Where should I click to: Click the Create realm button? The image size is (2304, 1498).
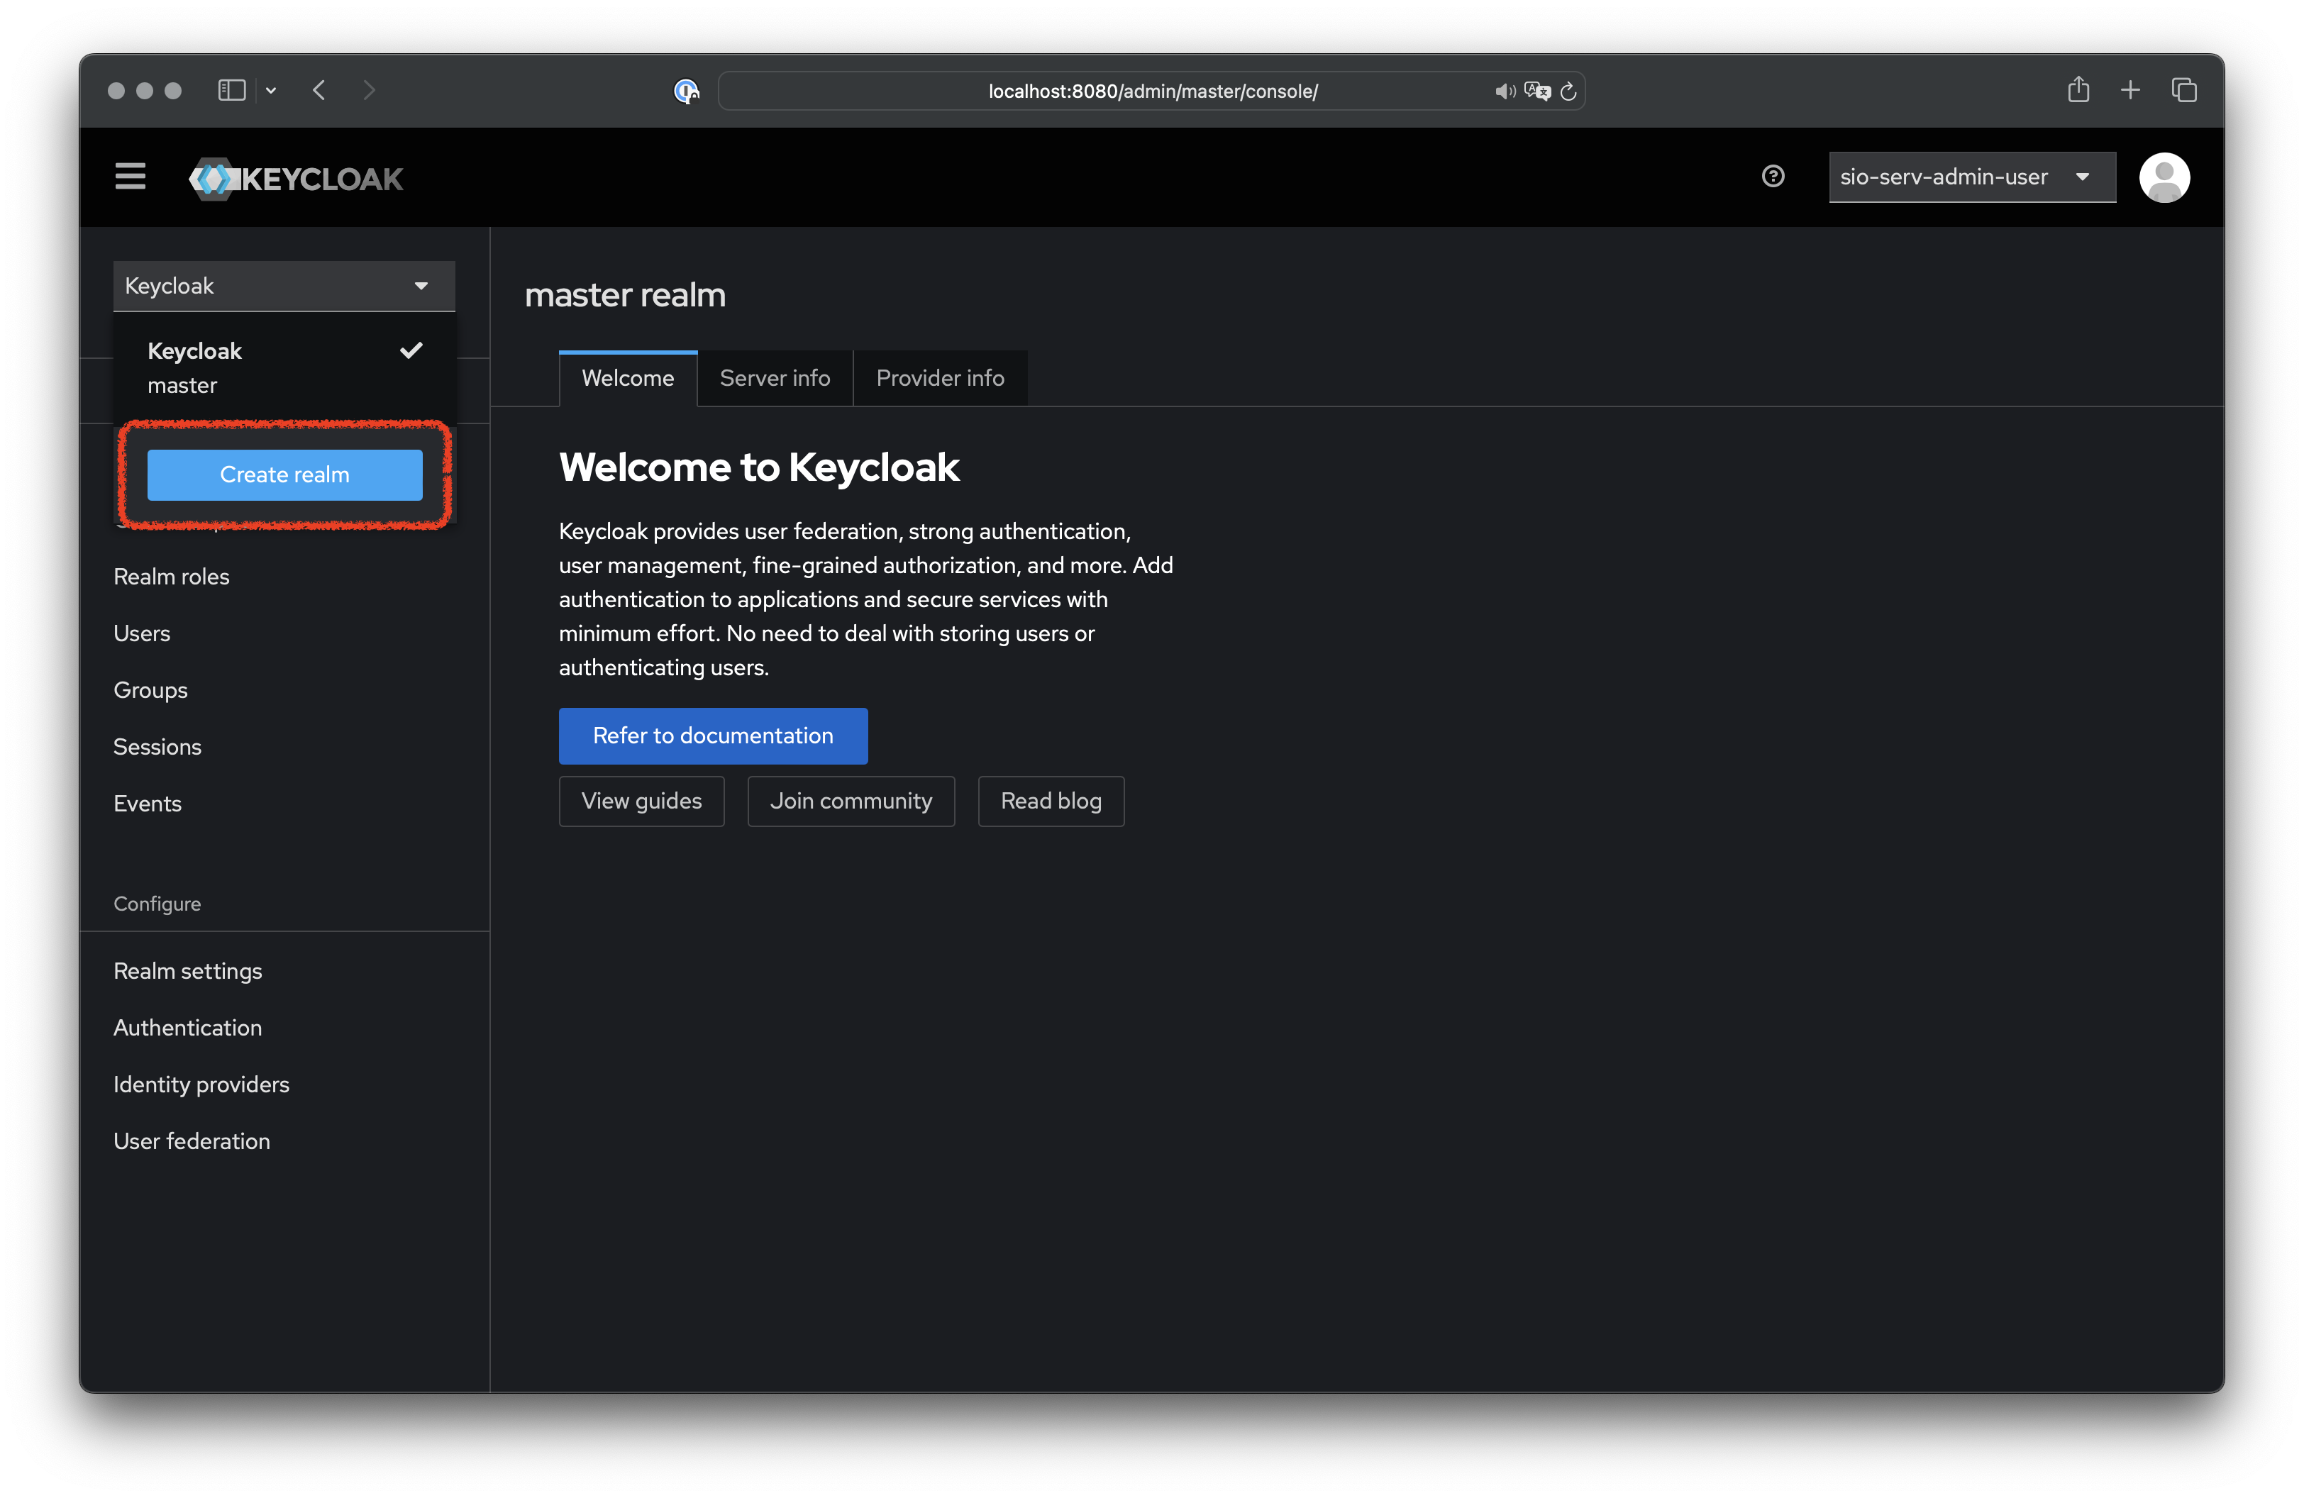(x=284, y=475)
